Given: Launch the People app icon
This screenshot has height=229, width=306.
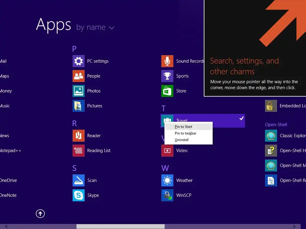Looking at the screenshot, I should 79,76.
